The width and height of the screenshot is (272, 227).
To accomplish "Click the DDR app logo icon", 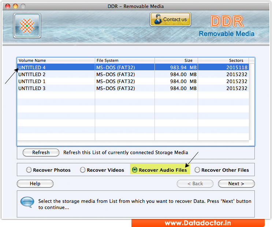I will point(27,26).
